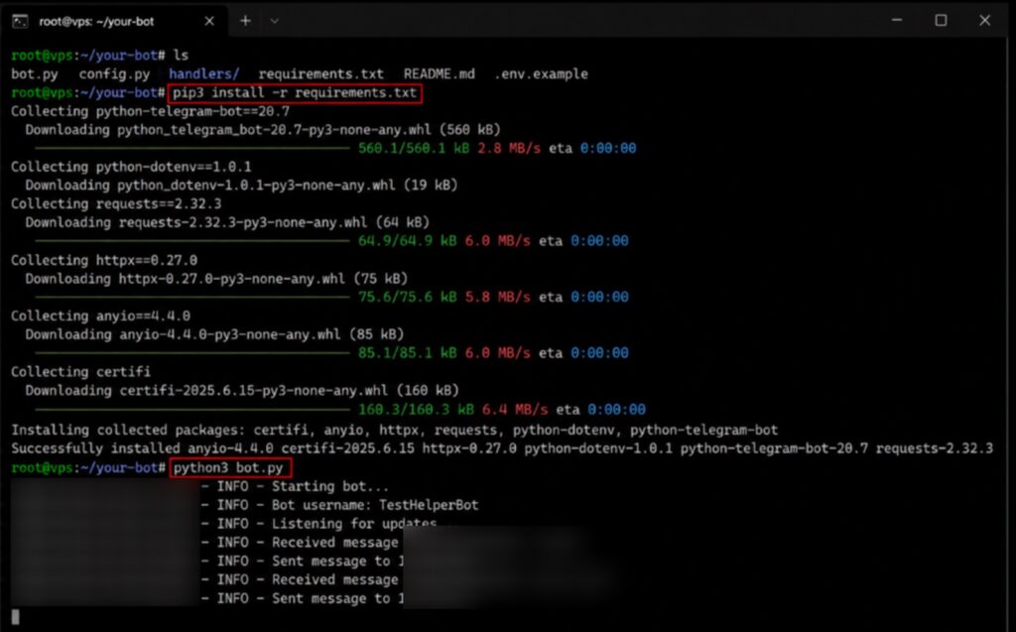Close the terminal window

(985, 20)
